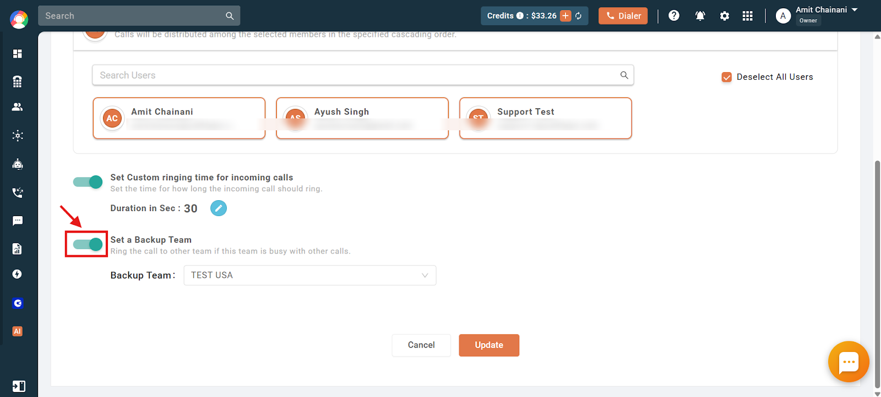Select the Ayush Singh user card

coord(362,118)
